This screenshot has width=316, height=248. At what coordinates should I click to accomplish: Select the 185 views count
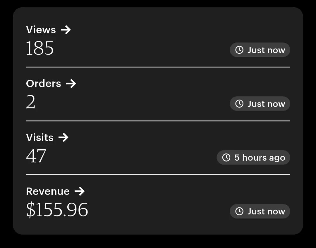click(x=40, y=48)
